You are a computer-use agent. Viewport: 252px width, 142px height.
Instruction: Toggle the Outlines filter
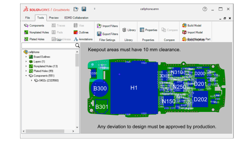click(81, 32)
